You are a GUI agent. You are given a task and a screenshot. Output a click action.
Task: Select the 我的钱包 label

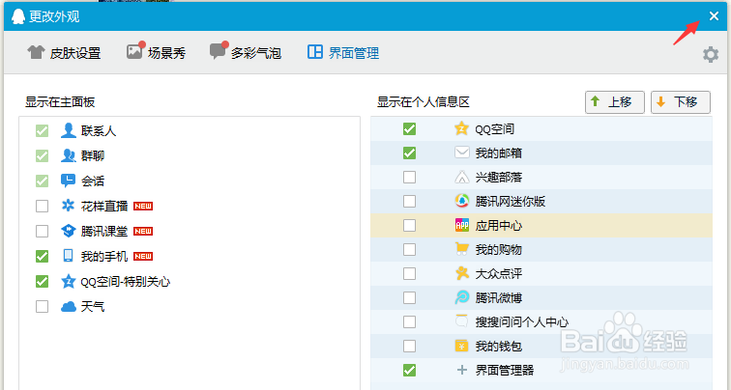pyautogui.click(x=498, y=347)
